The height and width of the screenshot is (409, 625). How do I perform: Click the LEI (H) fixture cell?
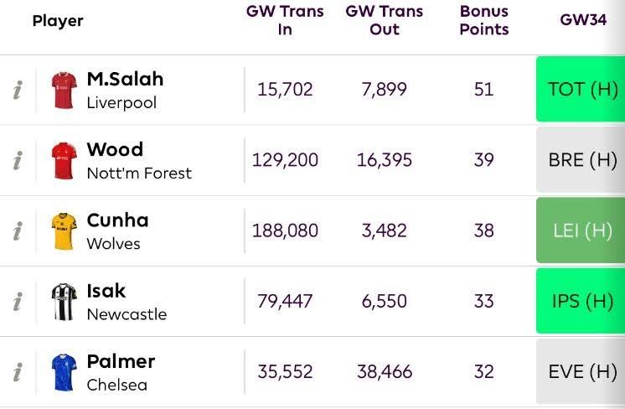[x=581, y=230]
